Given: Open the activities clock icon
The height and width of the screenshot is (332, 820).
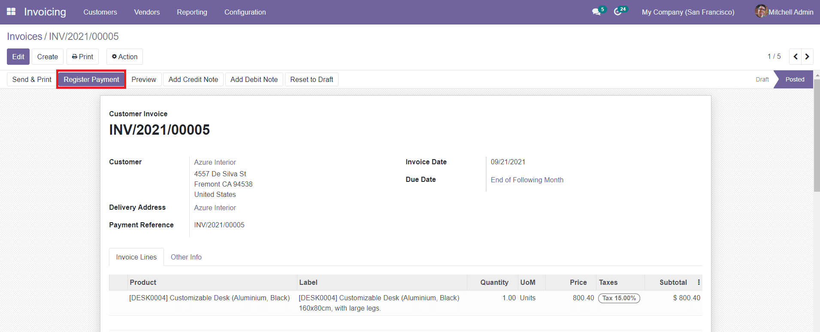Looking at the screenshot, I should 617,12.
